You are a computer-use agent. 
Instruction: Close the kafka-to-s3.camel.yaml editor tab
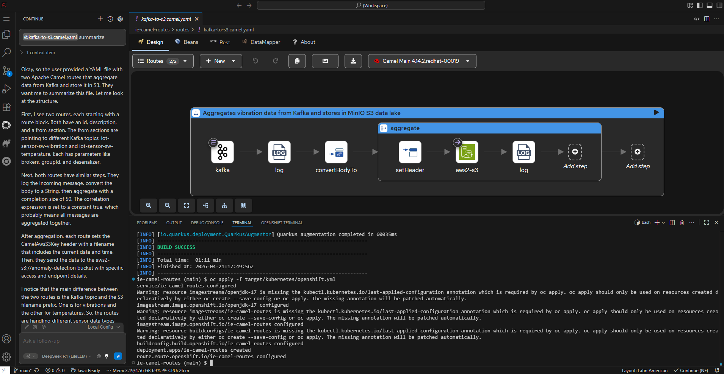(197, 19)
